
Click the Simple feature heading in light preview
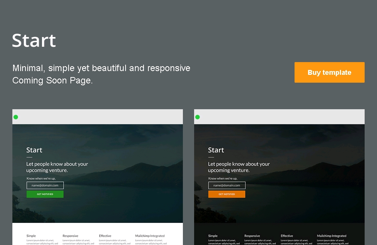coord(31,236)
